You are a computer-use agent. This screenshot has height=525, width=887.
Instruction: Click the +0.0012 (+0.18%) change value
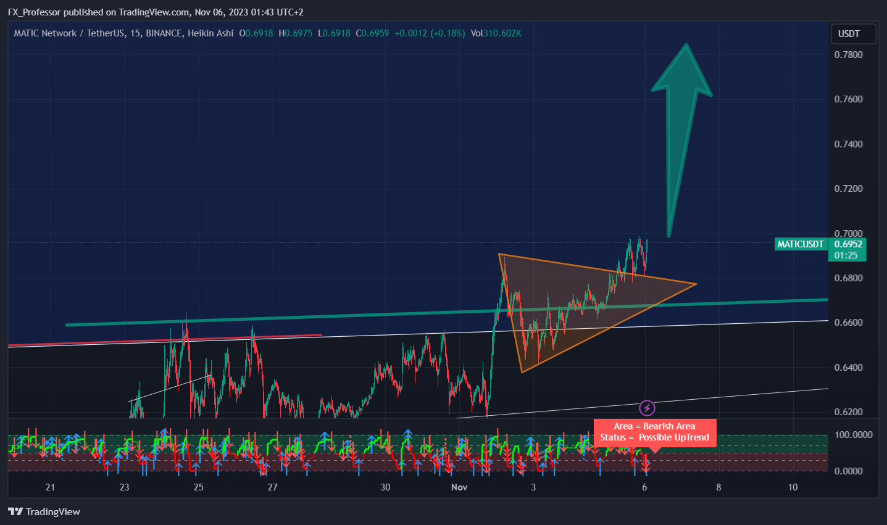[430, 33]
